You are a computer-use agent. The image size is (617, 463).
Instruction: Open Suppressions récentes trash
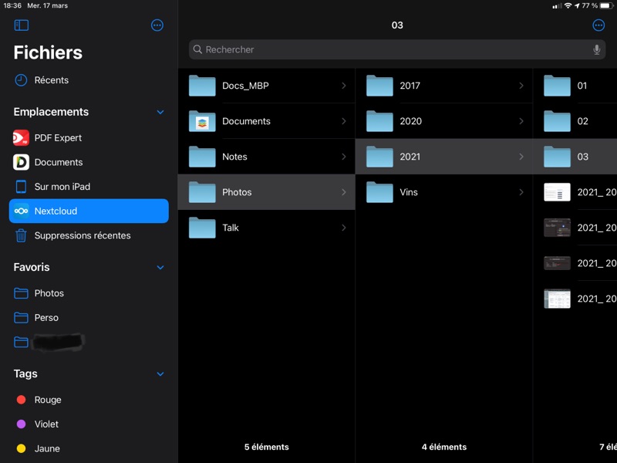point(82,235)
